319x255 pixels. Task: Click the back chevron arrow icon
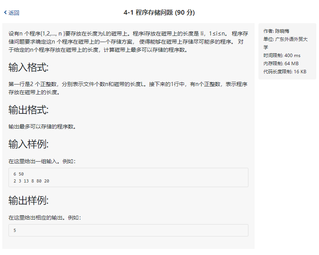(5, 13)
